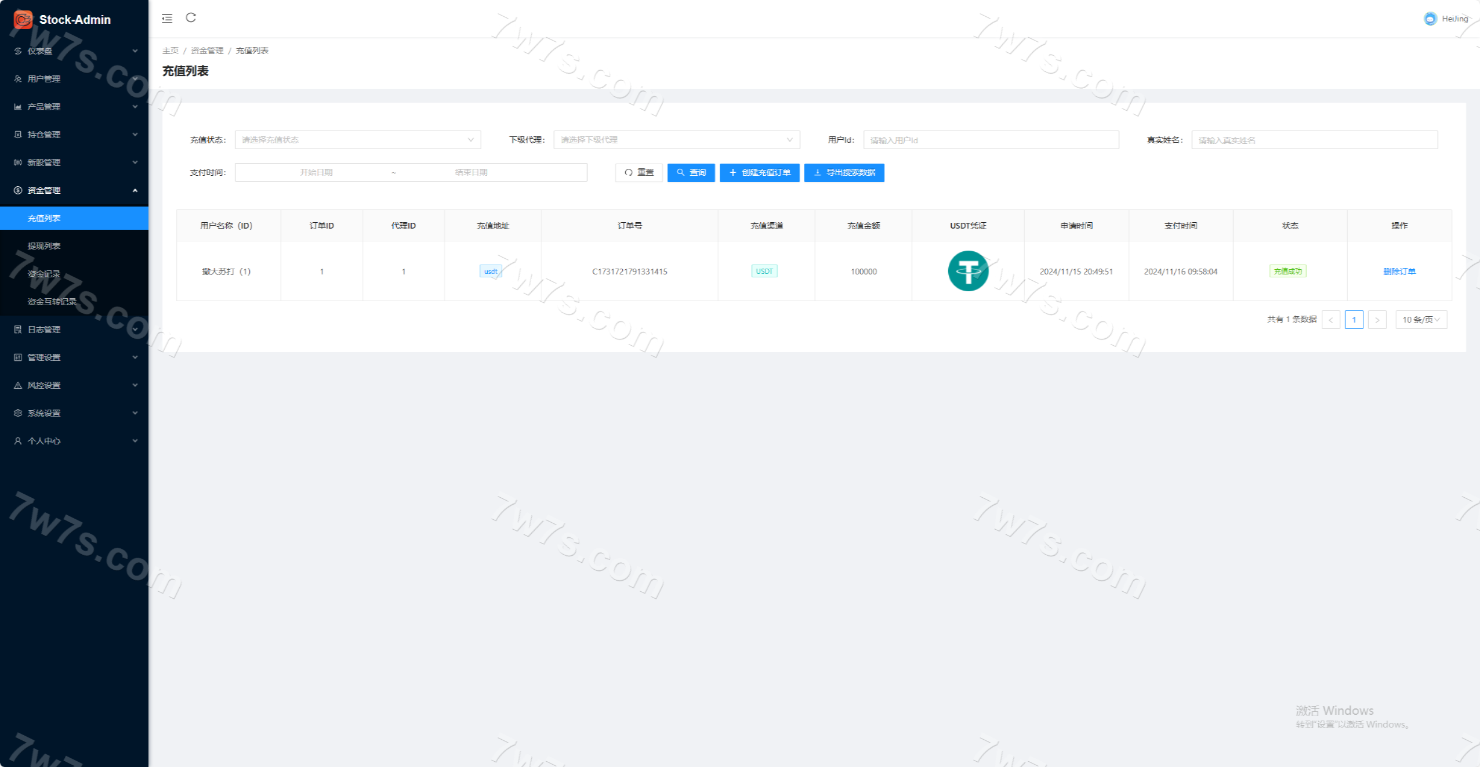
Task: Click the refresh page icon
Action: [x=191, y=18]
